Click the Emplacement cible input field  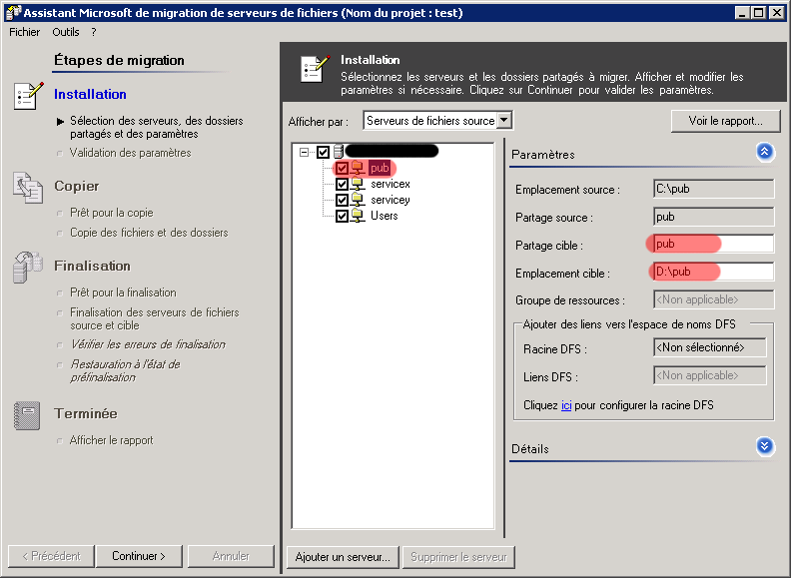[x=713, y=272]
